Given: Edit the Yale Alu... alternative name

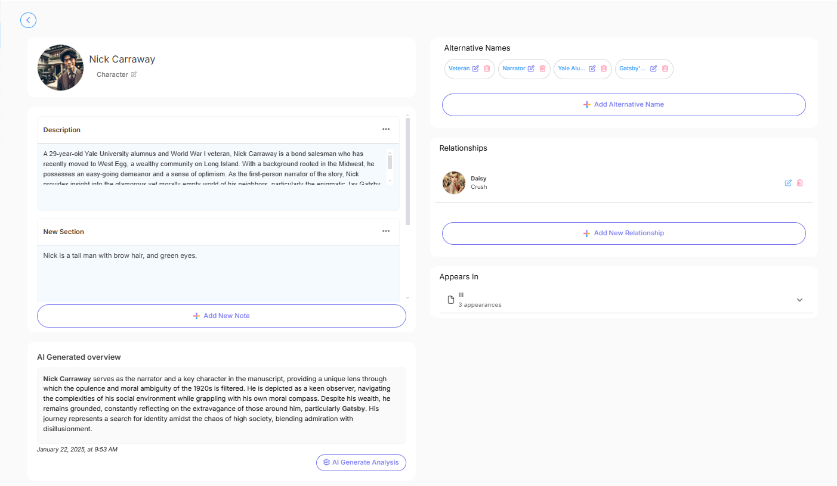Looking at the screenshot, I should (x=592, y=68).
